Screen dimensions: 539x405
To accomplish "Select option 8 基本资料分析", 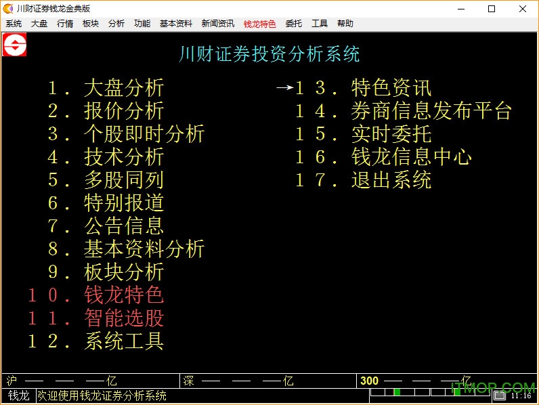I will pos(126,249).
